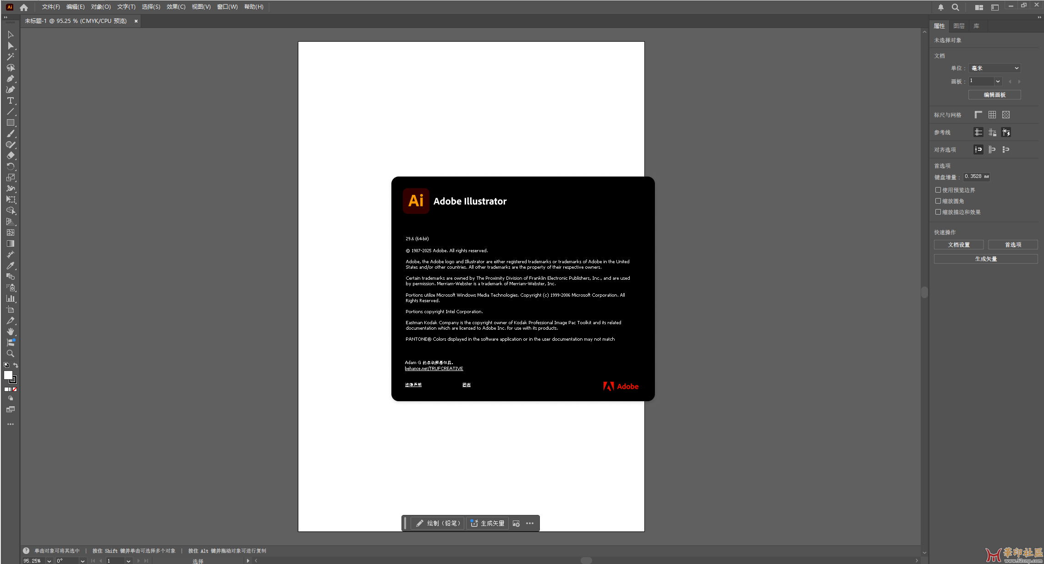This screenshot has width=1044, height=564.
Task: Open behance.net/TRUFCREATIVE link
Action: tap(434, 369)
